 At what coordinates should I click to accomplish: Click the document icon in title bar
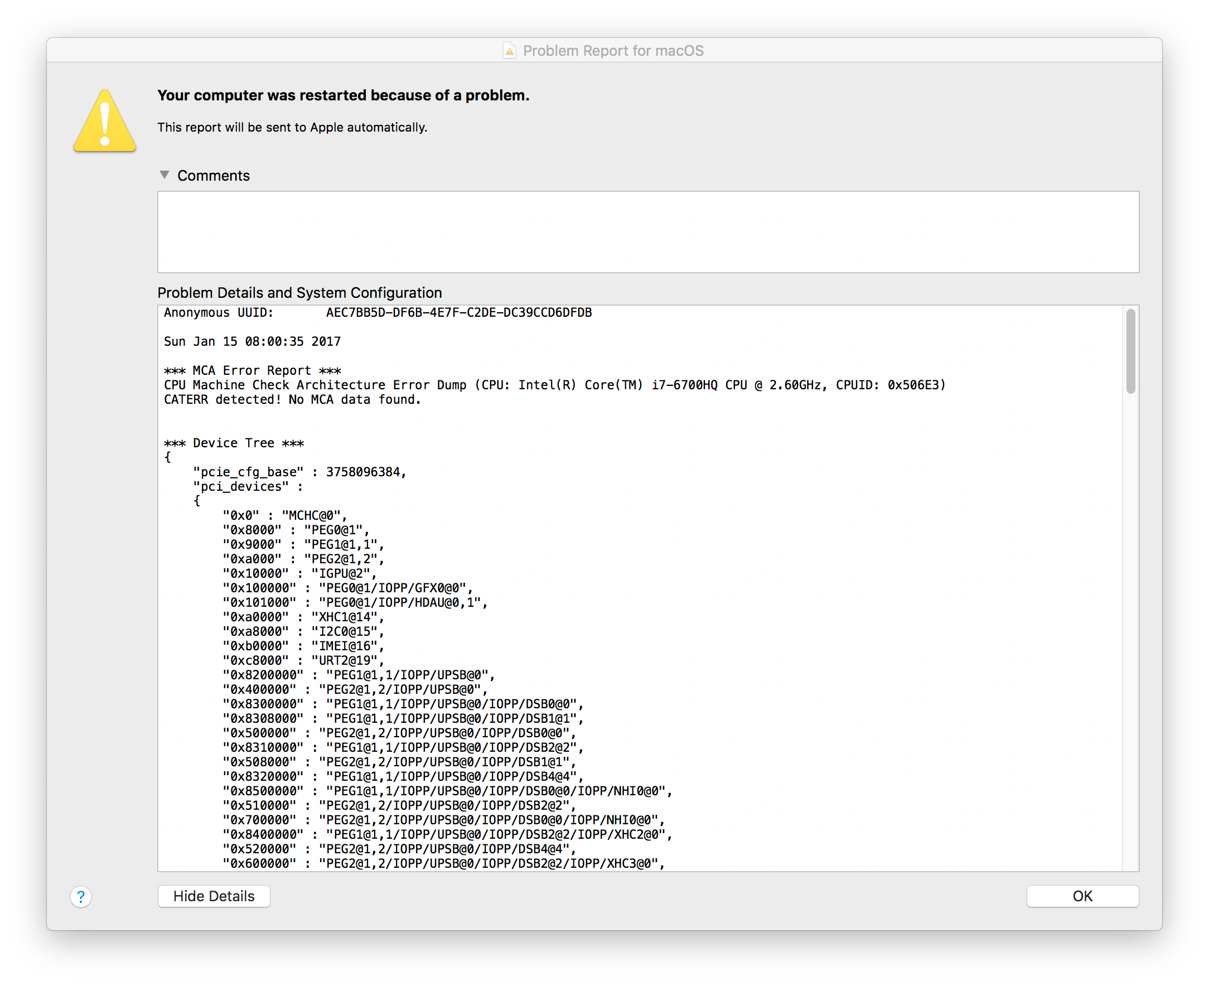(509, 51)
